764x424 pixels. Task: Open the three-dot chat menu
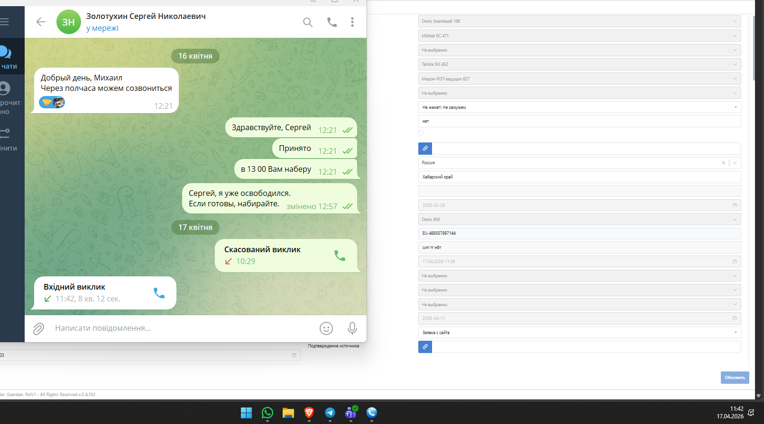click(352, 22)
